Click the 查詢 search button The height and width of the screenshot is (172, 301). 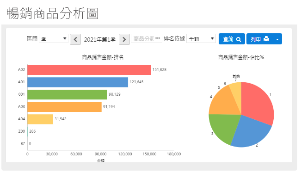pyautogui.click(x=232, y=39)
